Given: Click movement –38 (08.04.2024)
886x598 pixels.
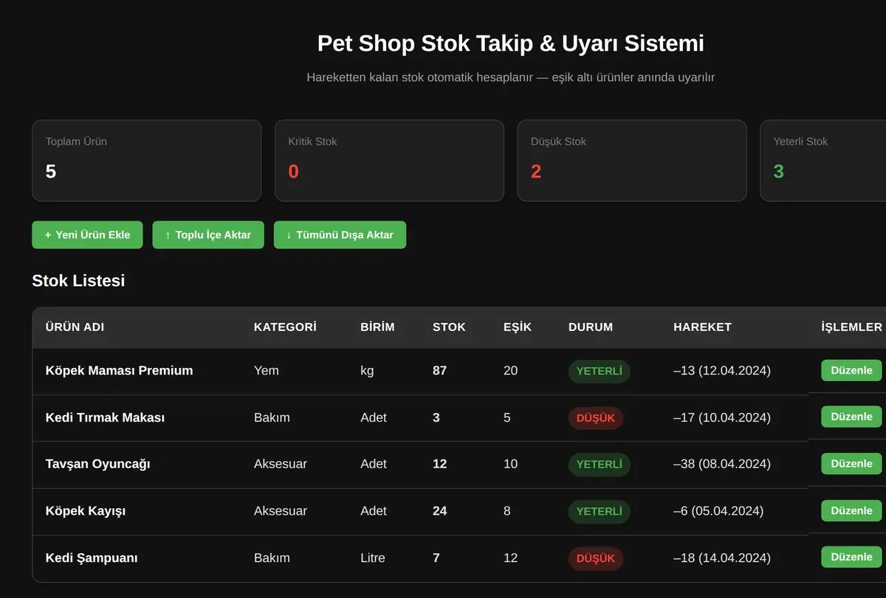Looking at the screenshot, I should pos(722,465).
